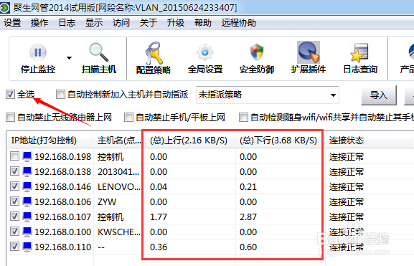Uncheck the box for 192.168.0.100
This screenshot has width=414, height=266.
(14, 231)
